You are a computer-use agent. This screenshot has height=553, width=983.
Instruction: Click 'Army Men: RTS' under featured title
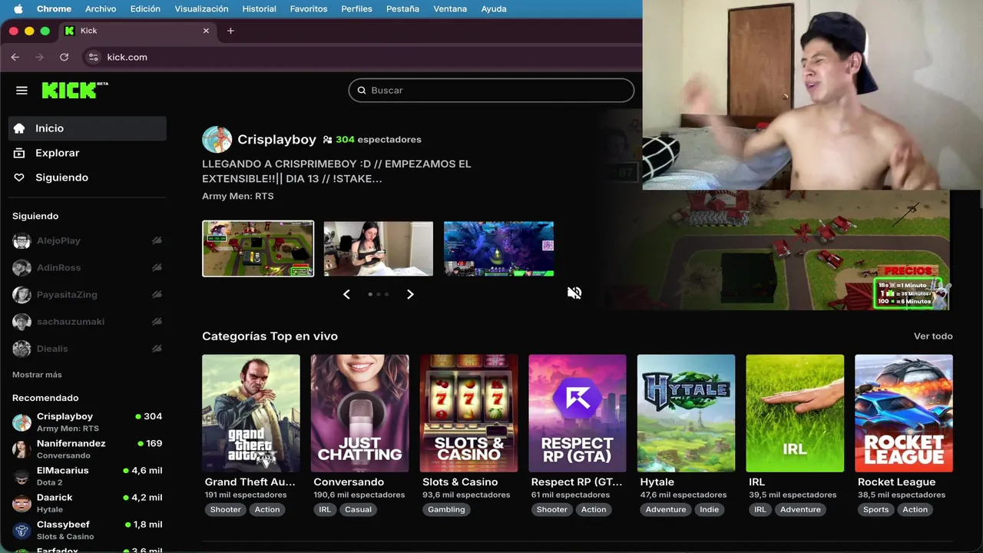click(x=238, y=196)
